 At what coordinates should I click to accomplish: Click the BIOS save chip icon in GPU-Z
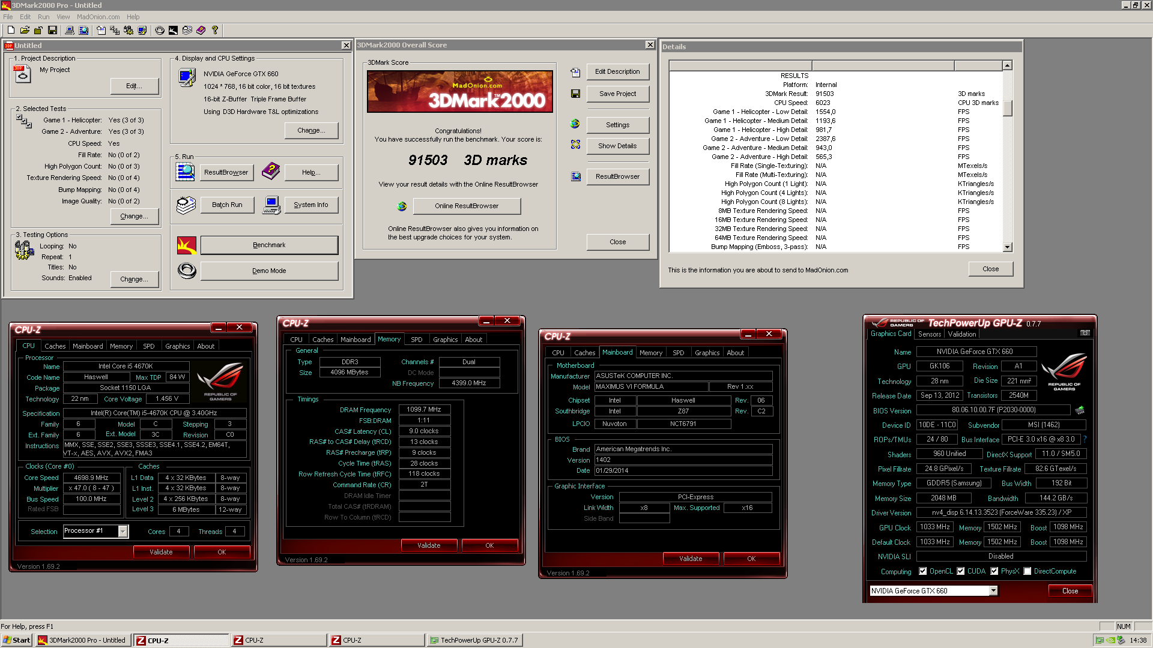point(1080,410)
